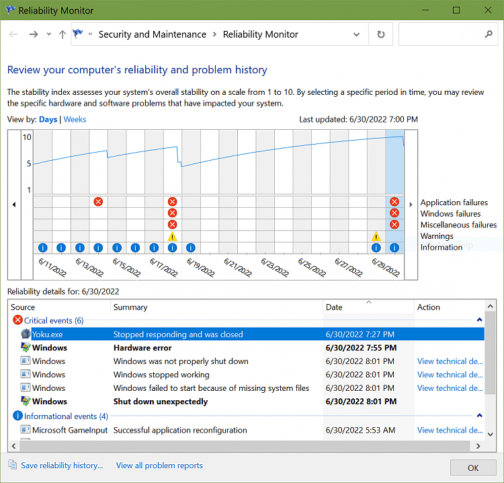Select the Yoku.exe critical event row

point(252,334)
